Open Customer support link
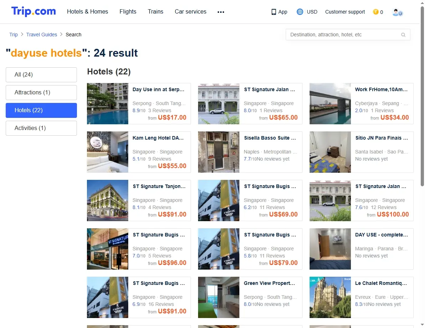 345,12
